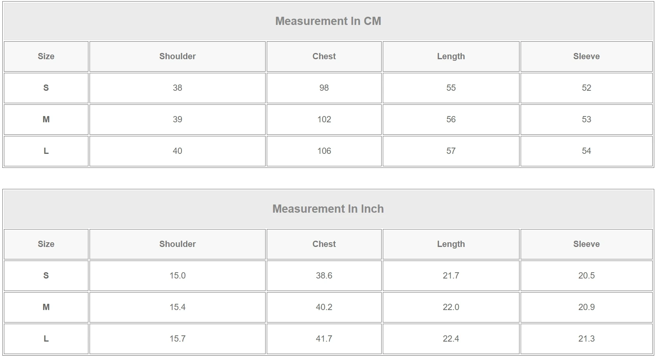Click the Sleeve header in the Inch table
Screen dimensions: 655x356
pos(586,244)
